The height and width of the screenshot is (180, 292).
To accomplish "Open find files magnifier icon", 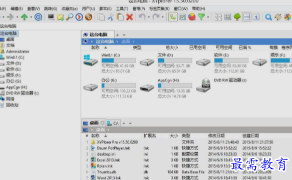I will coord(70,17).
